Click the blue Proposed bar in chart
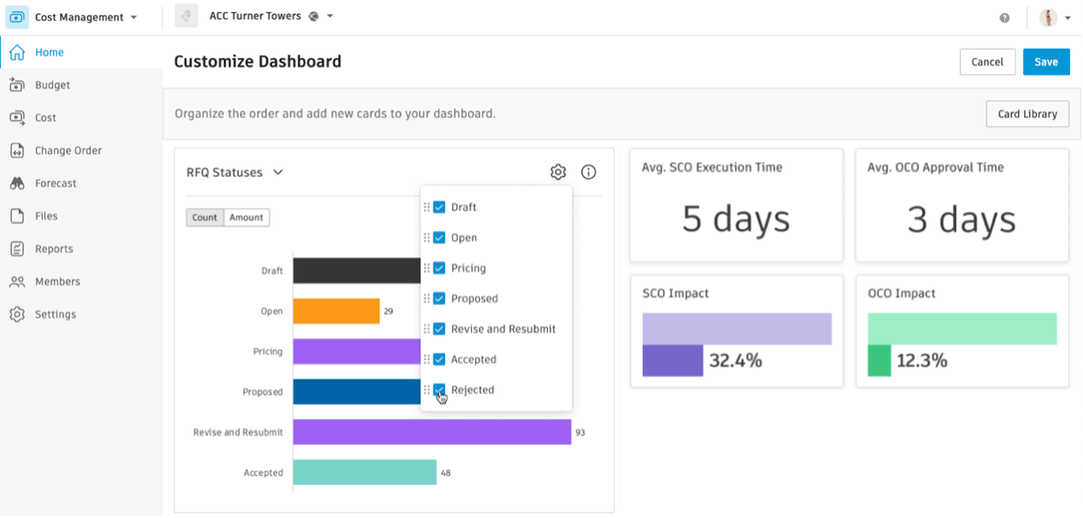Screen dimensions: 1083x518 tap(356, 391)
